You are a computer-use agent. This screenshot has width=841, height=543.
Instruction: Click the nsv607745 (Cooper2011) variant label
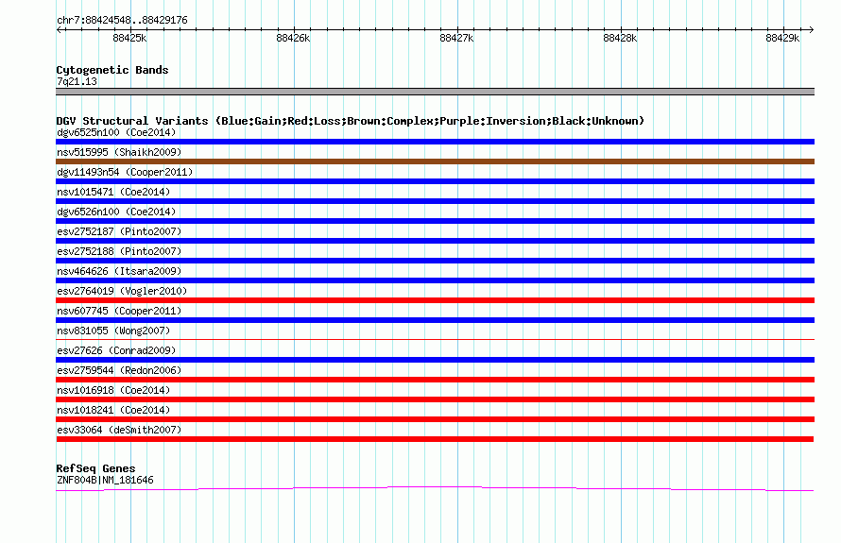click(x=119, y=311)
